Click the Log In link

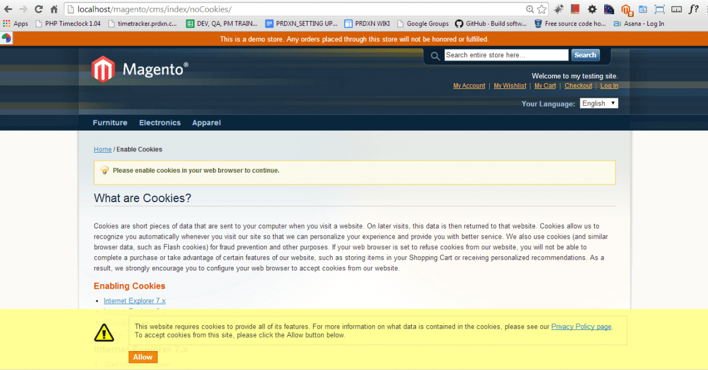[609, 86]
